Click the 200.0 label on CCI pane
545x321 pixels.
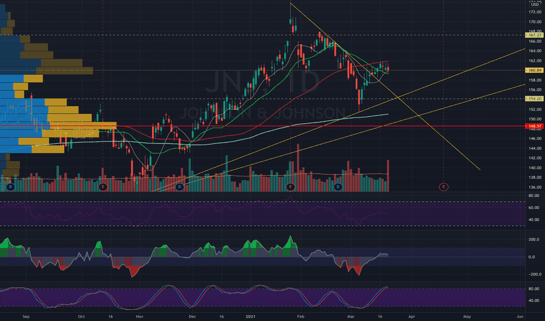(x=534, y=239)
